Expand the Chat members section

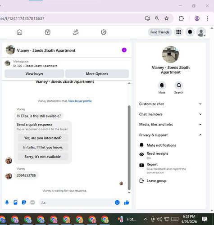(170, 114)
